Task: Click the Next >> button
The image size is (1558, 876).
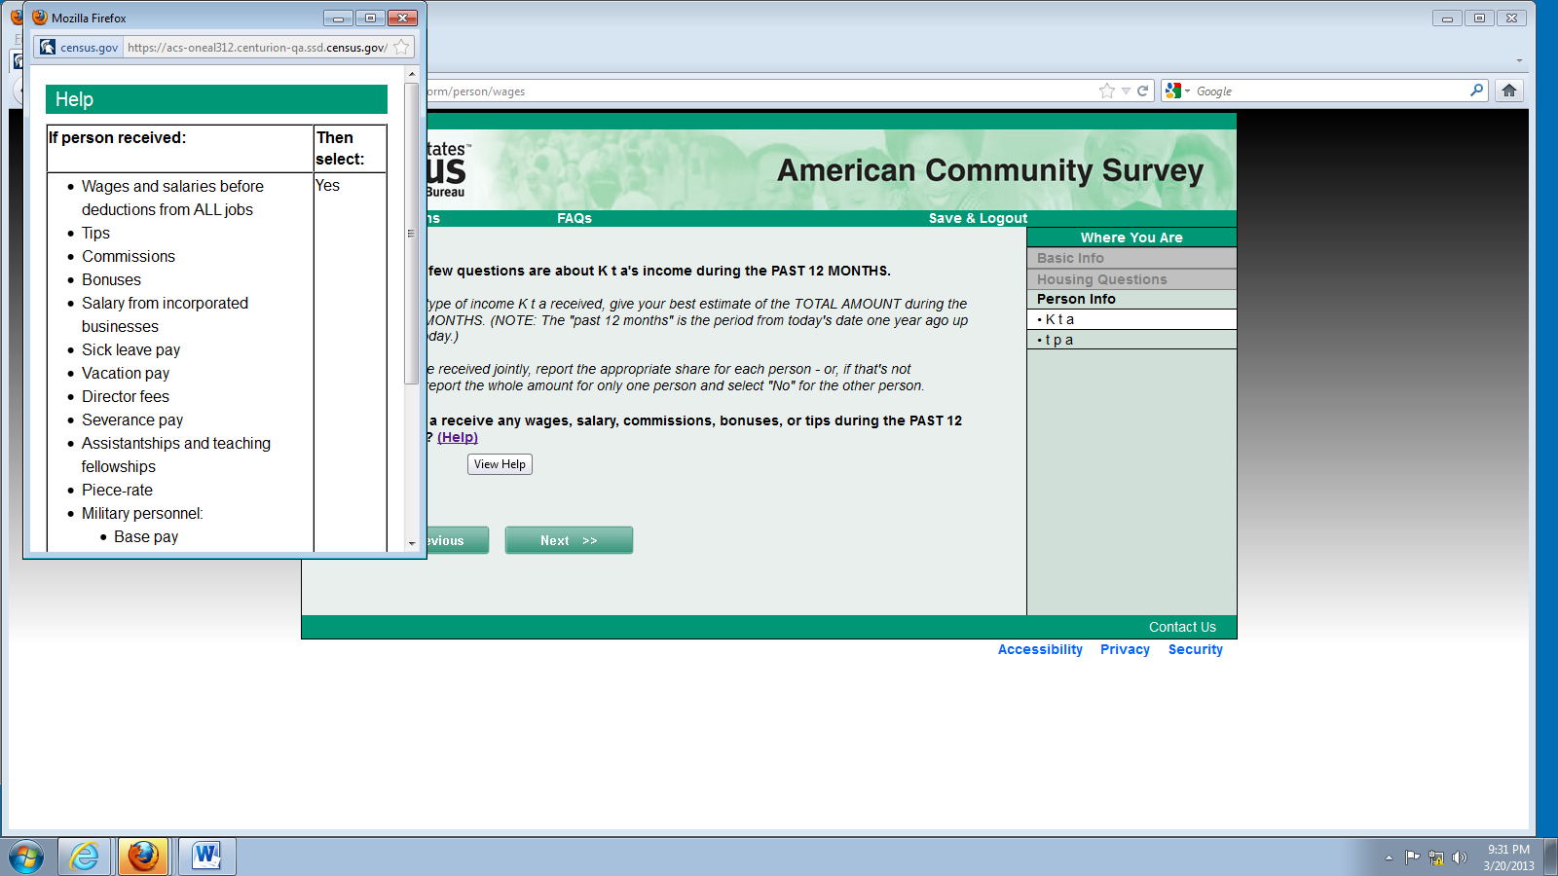Action: (x=569, y=540)
